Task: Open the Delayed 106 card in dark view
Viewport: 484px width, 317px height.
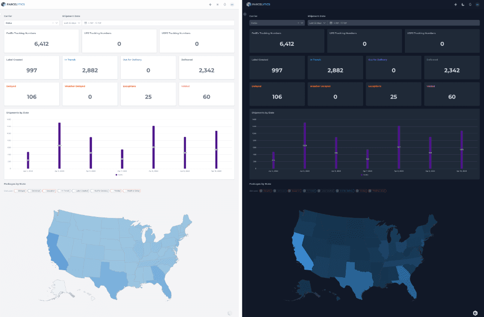Action: pos(277,94)
